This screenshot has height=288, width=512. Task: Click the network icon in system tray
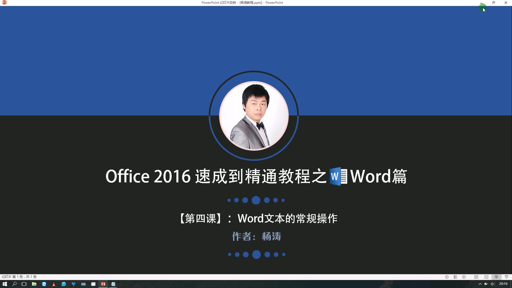click(x=486, y=284)
